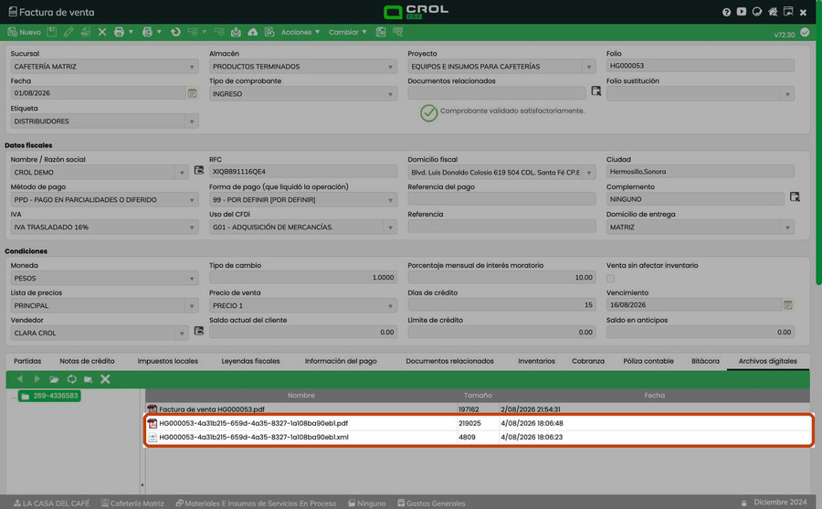Click the refresh circular arrow toolbar icon
The height and width of the screenshot is (509, 822).
[175, 32]
